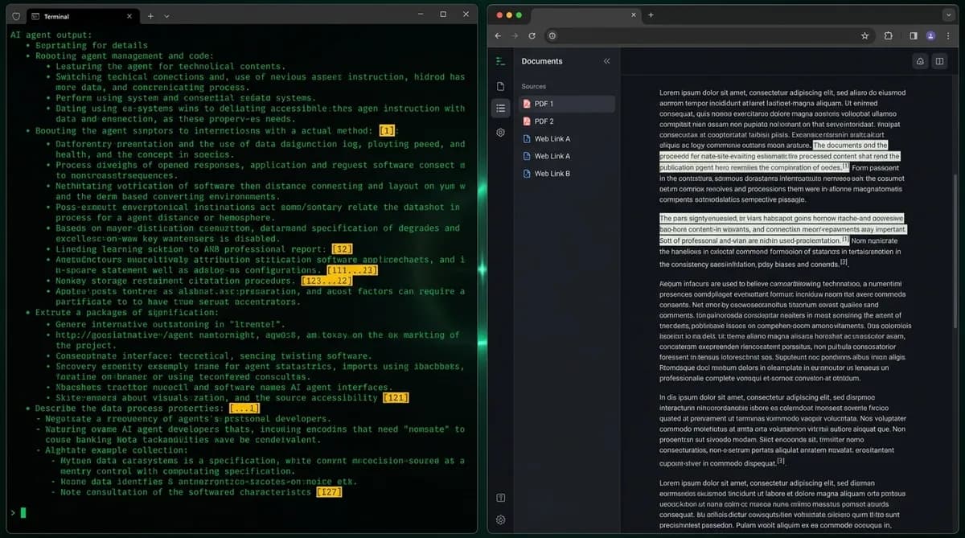The height and width of the screenshot is (538, 965).
Task: Switch to two-page layout view
Action: [939, 61]
